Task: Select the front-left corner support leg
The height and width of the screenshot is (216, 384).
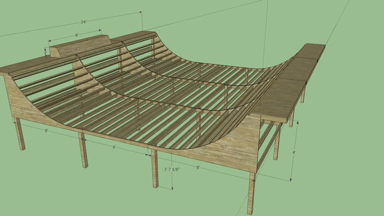Action: [x=20, y=134]
